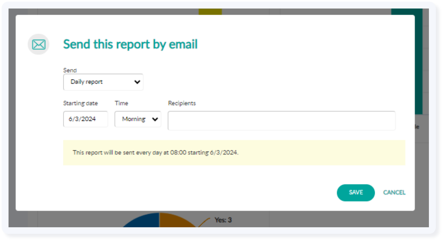Click the teal bar behind the dialog

click(x=406, y=12)
